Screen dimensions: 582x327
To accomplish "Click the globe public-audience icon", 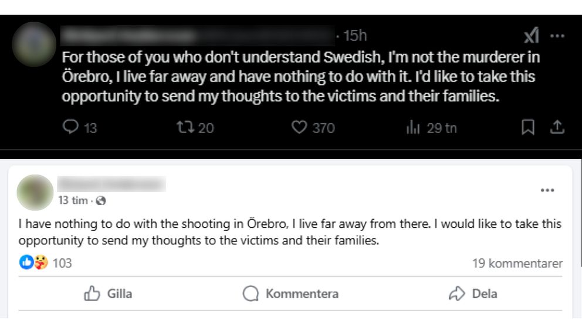I will [x=100, y=200].
